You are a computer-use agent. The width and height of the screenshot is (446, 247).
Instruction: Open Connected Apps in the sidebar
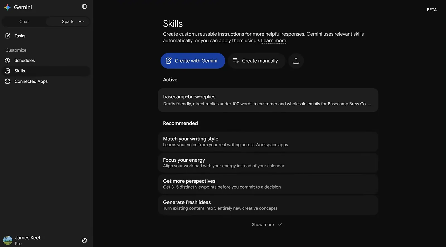(46, 81)
